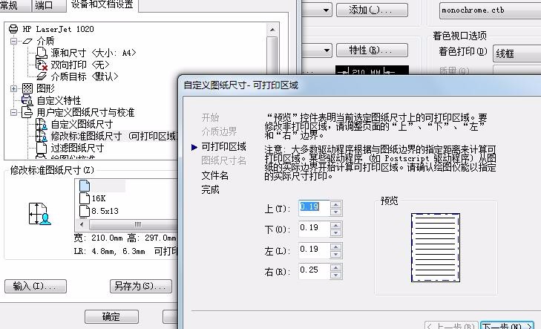
Task: Click 文件名 step in wizard list
Action: pyautogui.click(x=215, y=175)
